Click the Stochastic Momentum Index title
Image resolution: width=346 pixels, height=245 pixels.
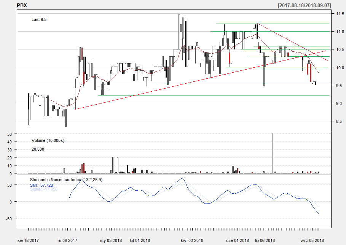point(67,180)
